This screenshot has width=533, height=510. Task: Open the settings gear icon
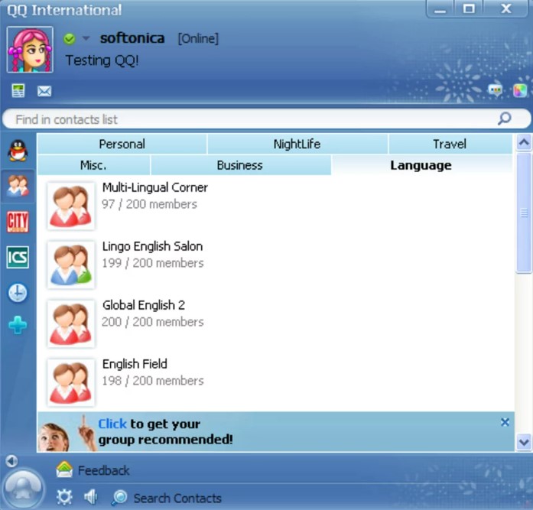click(x=64, y=497)
